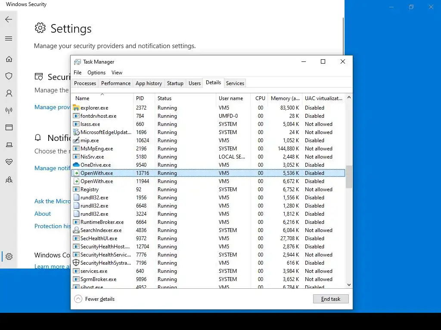
Task: Switch to Startup tab
Action: pyautogui.click(x=175, y=83)
